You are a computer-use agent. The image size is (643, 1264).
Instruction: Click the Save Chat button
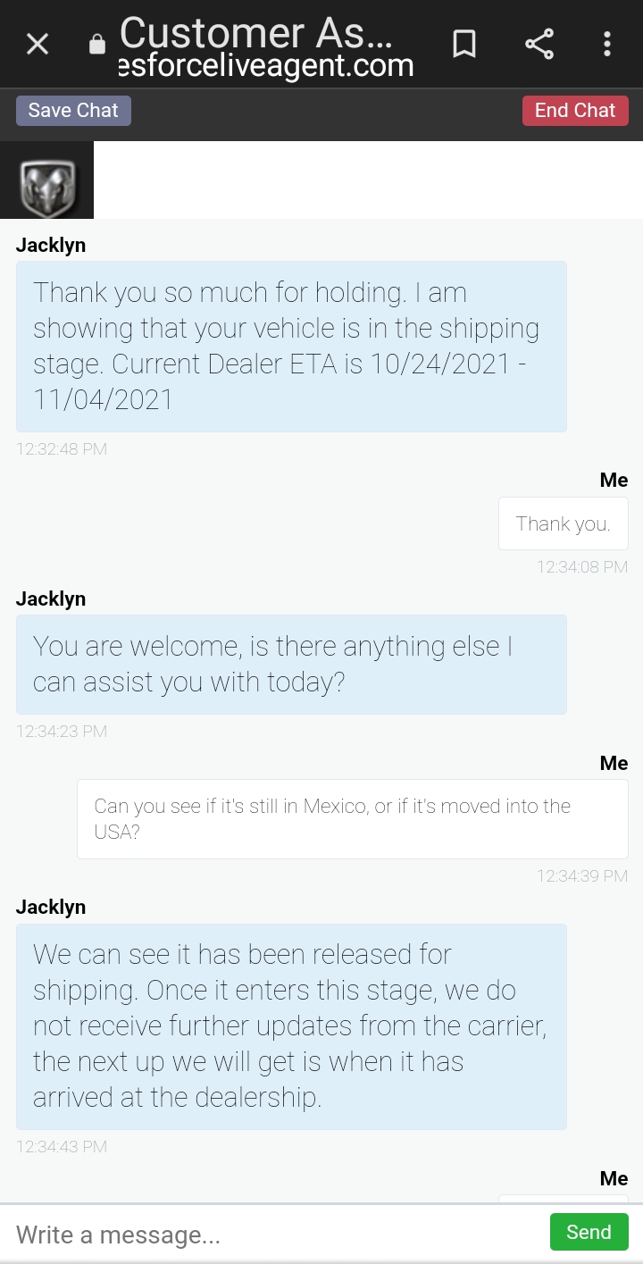(x=73, y=111)
